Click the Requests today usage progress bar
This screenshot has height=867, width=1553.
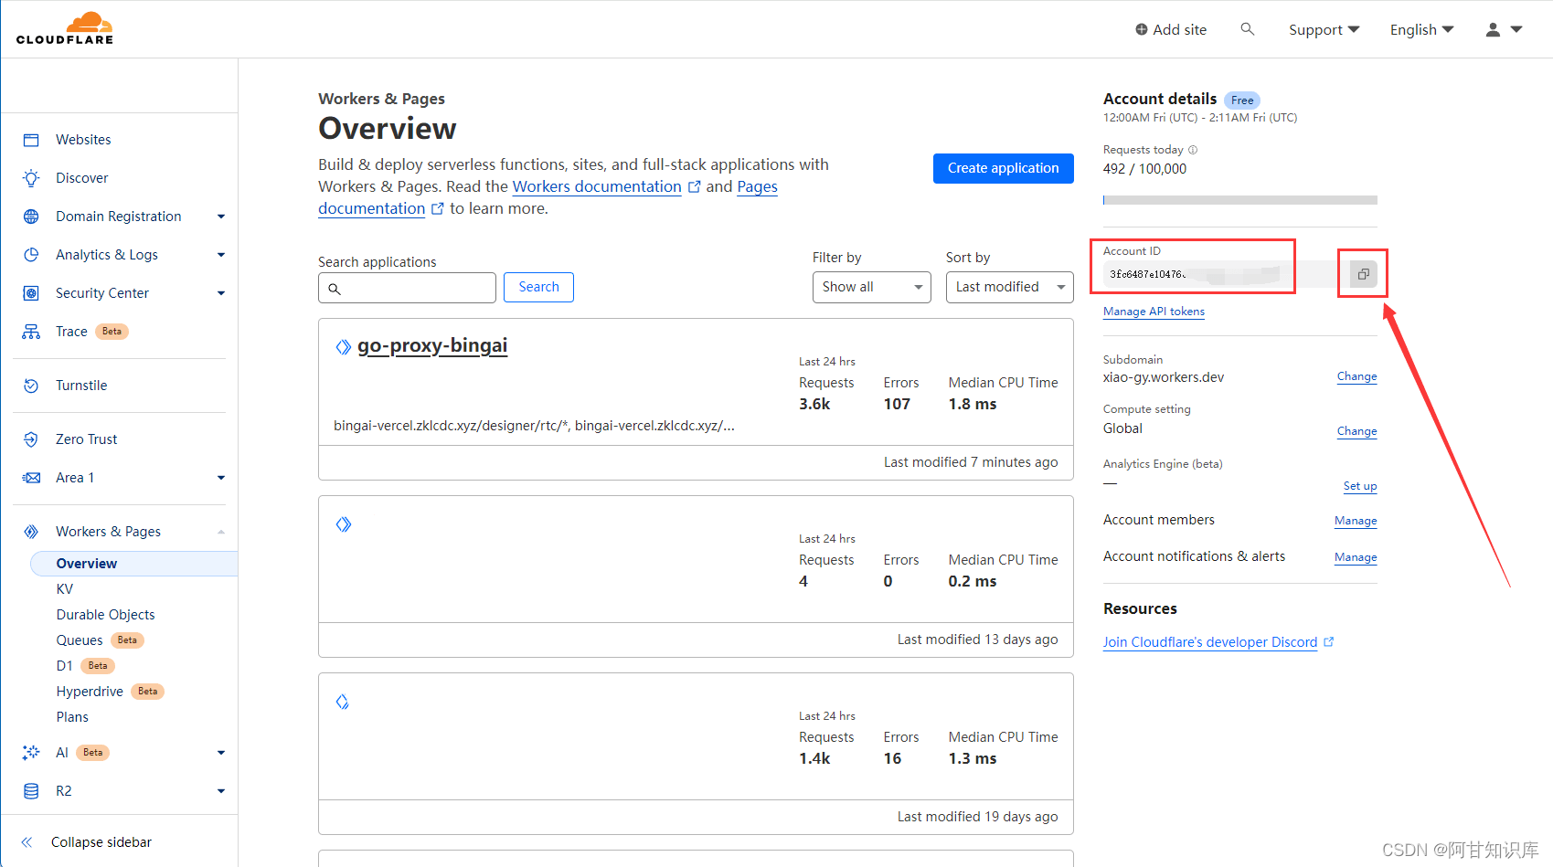coord(1239,200)
